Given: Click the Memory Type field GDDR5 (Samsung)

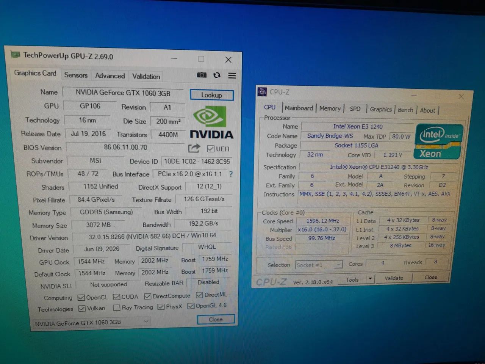Looking at the screenshot, I should (x=106, y=212).
